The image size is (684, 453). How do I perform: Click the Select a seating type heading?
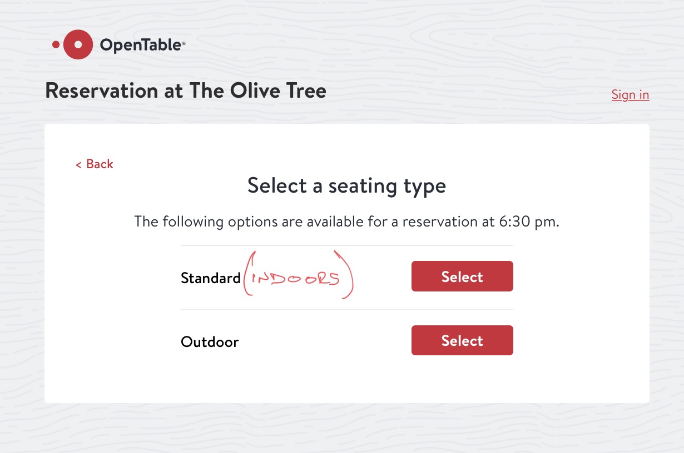click(x=346, y=185)
